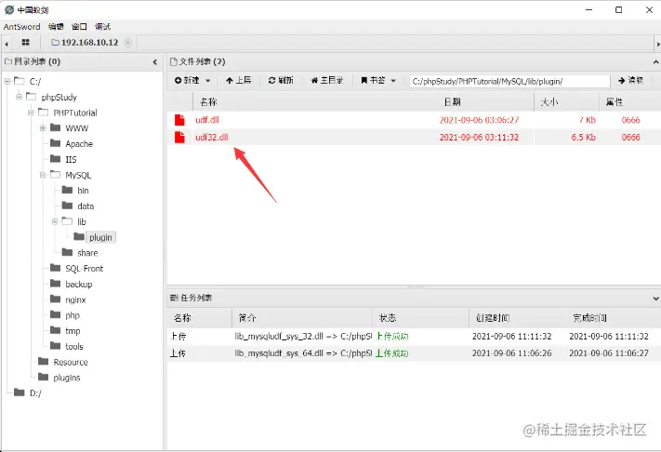Sort files by 大小 column

click(x=549, y=102)
